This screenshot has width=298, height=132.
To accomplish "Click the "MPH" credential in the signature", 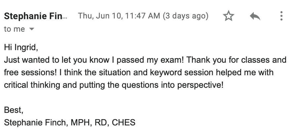I will tap(78, 122).
